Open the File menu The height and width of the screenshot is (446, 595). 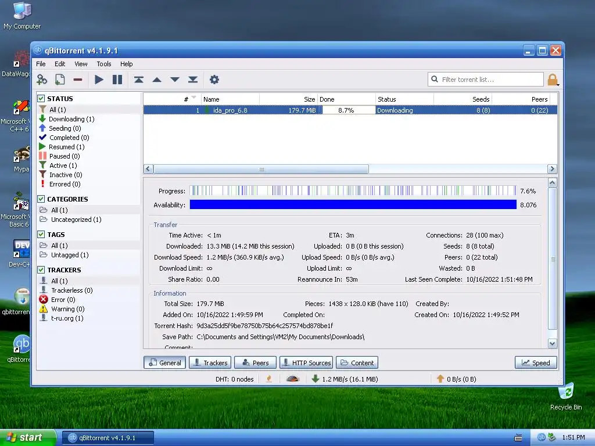coord(41,64)
